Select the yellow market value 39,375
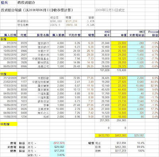159x157 pixels. 119,66
